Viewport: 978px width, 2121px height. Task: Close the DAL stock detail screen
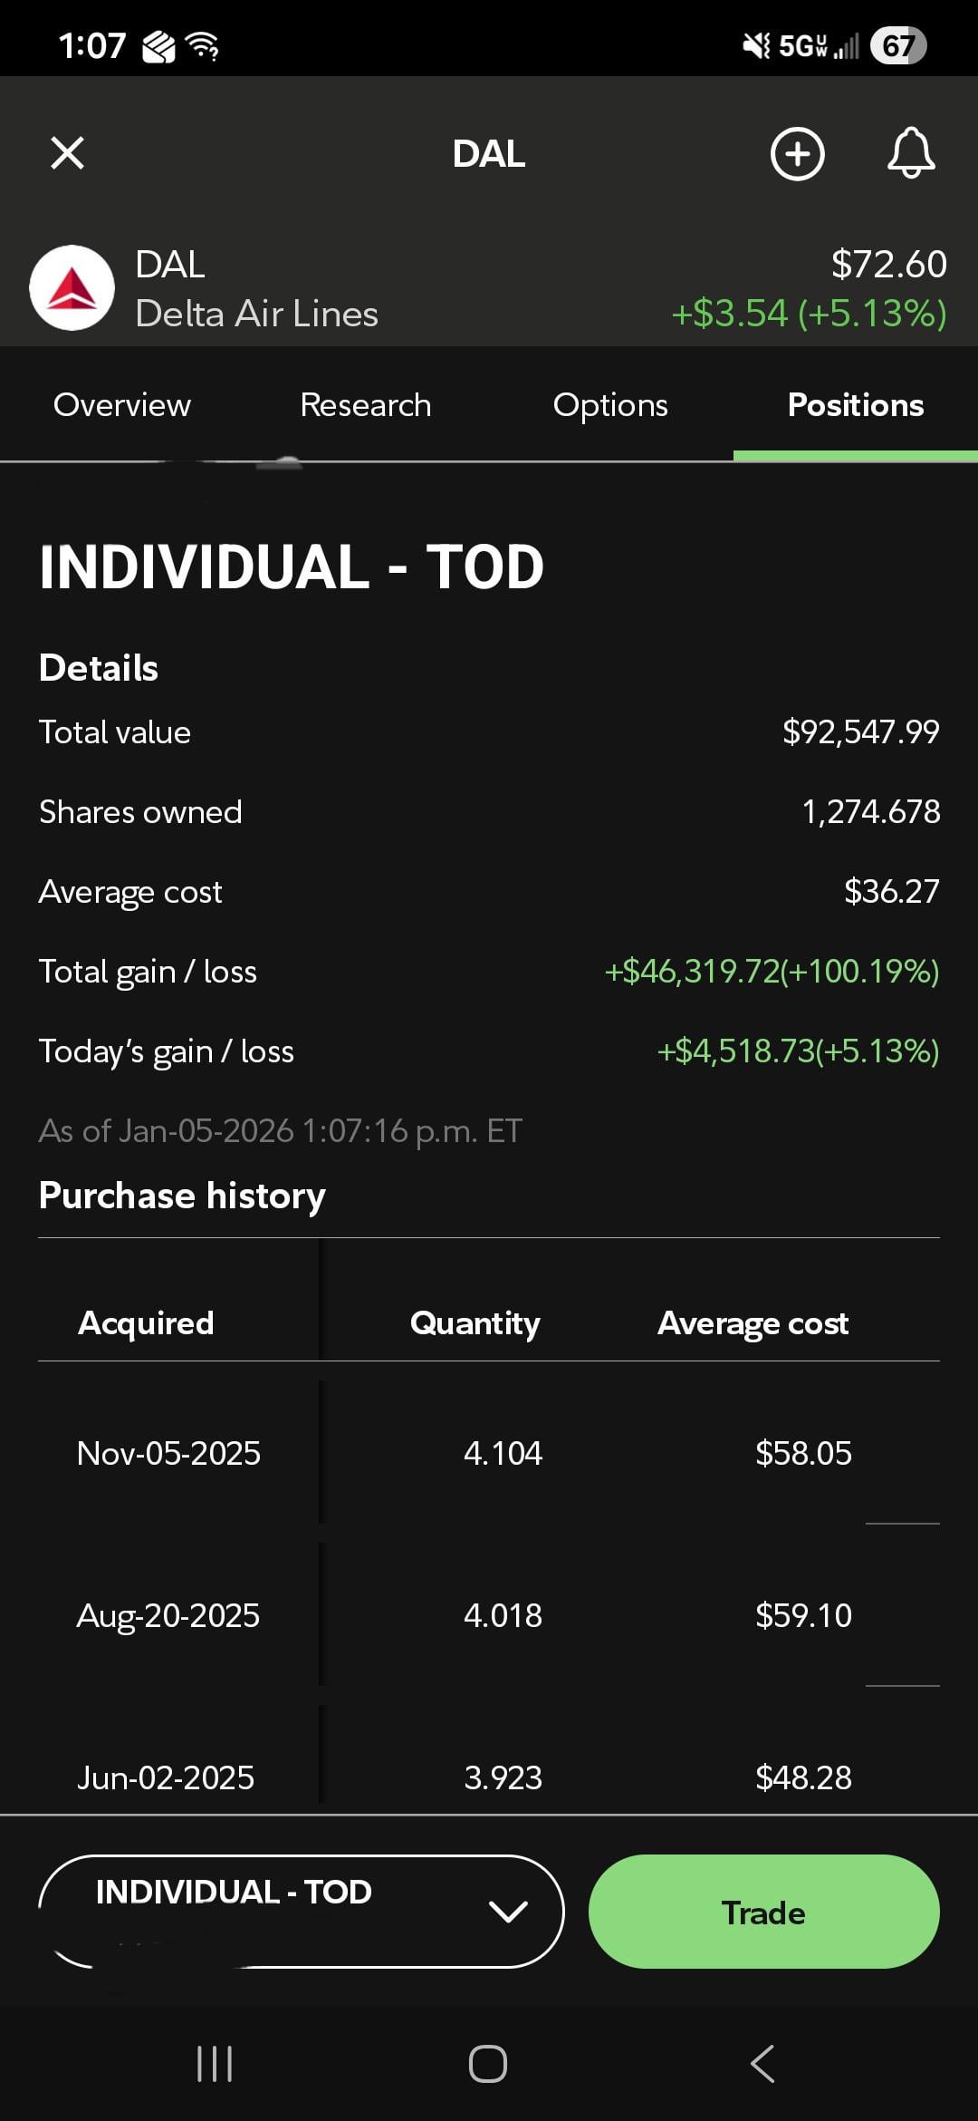(x=68, y=153)
